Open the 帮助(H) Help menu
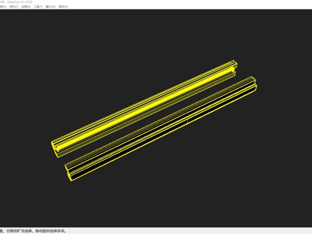This screenshot has height=234, width=312. click(63, 6)
